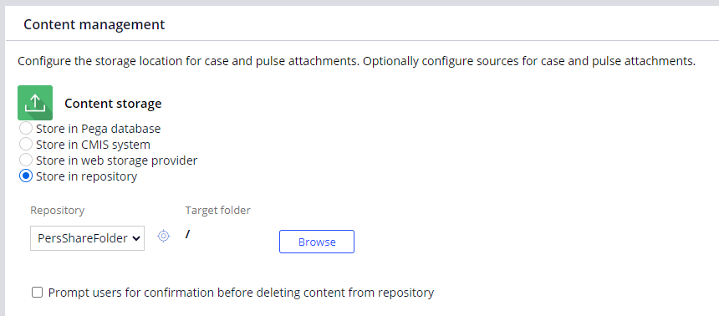Click the Store in web storage provider label
The width and height of the screenshot is (719, 316).
coord(116,161)
